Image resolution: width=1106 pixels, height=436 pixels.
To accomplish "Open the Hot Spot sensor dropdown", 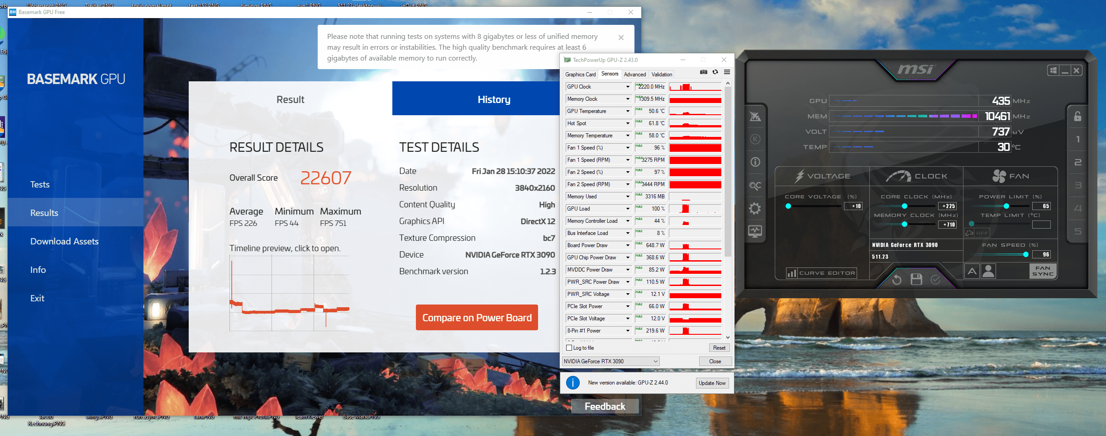I will (628, 123).
